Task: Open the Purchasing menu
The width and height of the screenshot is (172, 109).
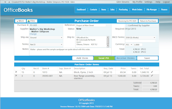Action: tap(123, 10)
